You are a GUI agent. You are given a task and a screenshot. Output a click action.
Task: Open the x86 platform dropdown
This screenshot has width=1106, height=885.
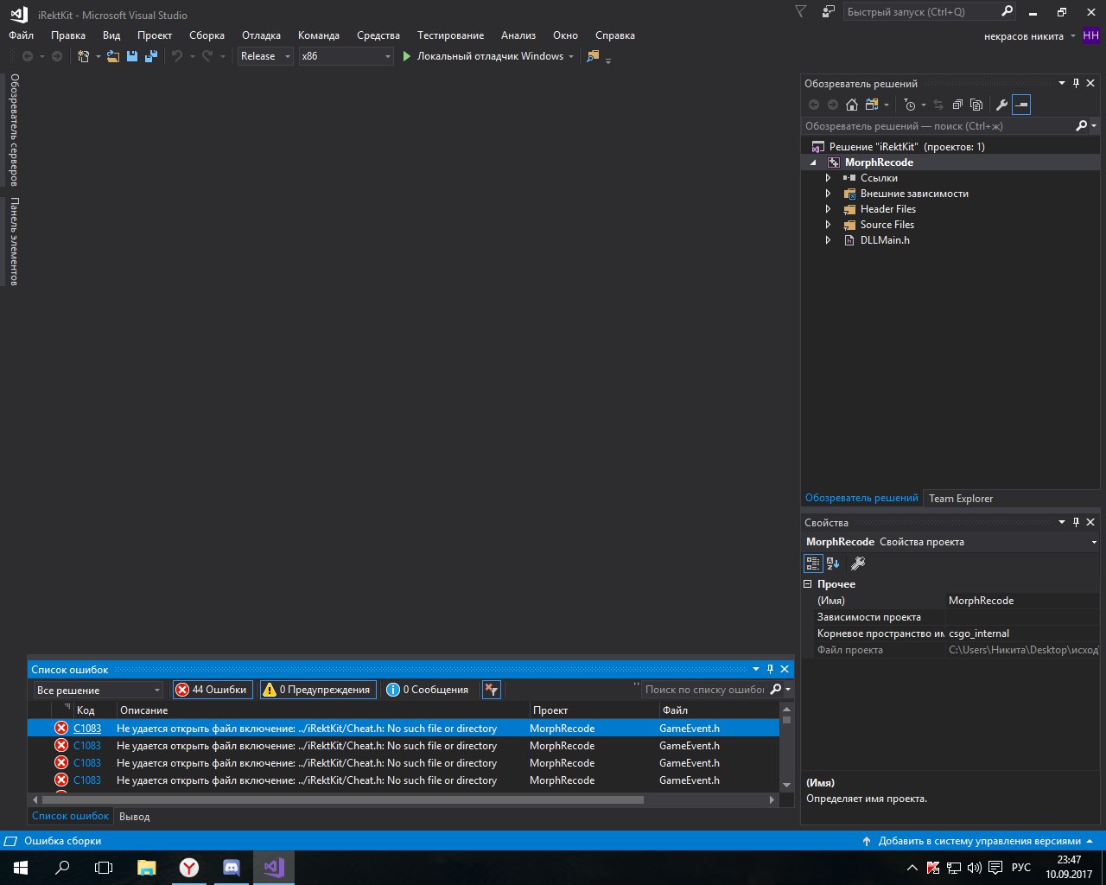[x=346, y=56]
